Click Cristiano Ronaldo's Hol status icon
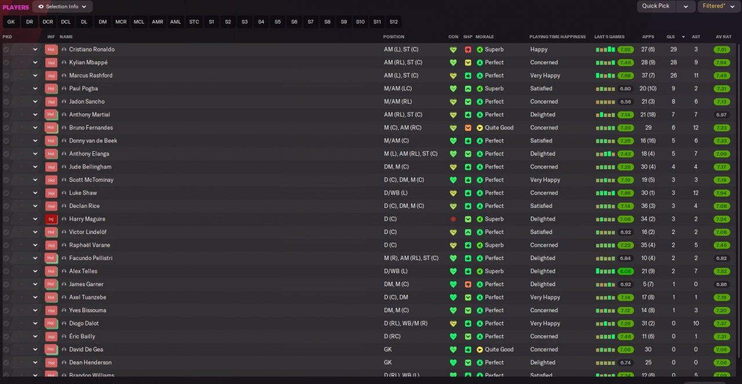This screenshot has height=384, width=742. (x=51, y=50)
